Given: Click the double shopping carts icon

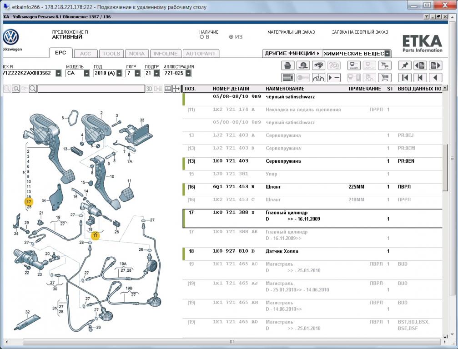Looking at the screenshot, I should (x=385, y=65).
